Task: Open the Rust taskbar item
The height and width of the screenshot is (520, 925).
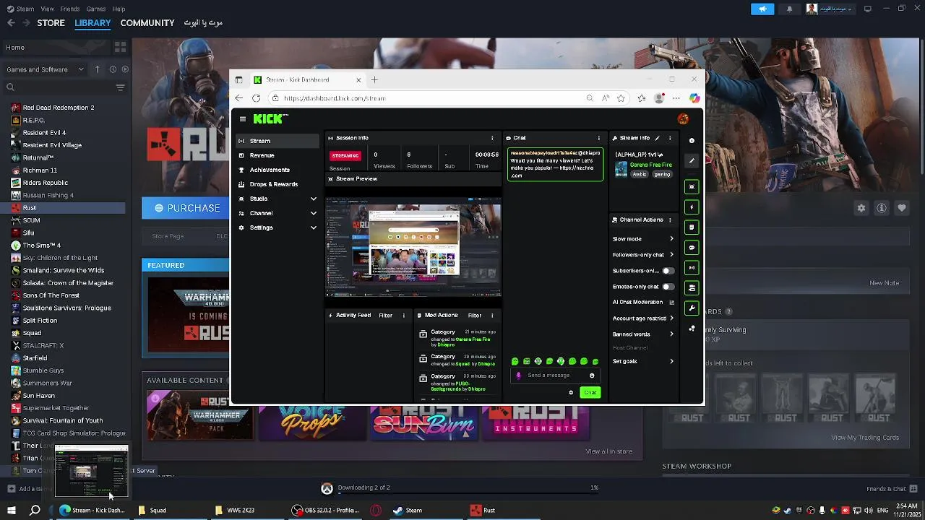Action: 483,511
